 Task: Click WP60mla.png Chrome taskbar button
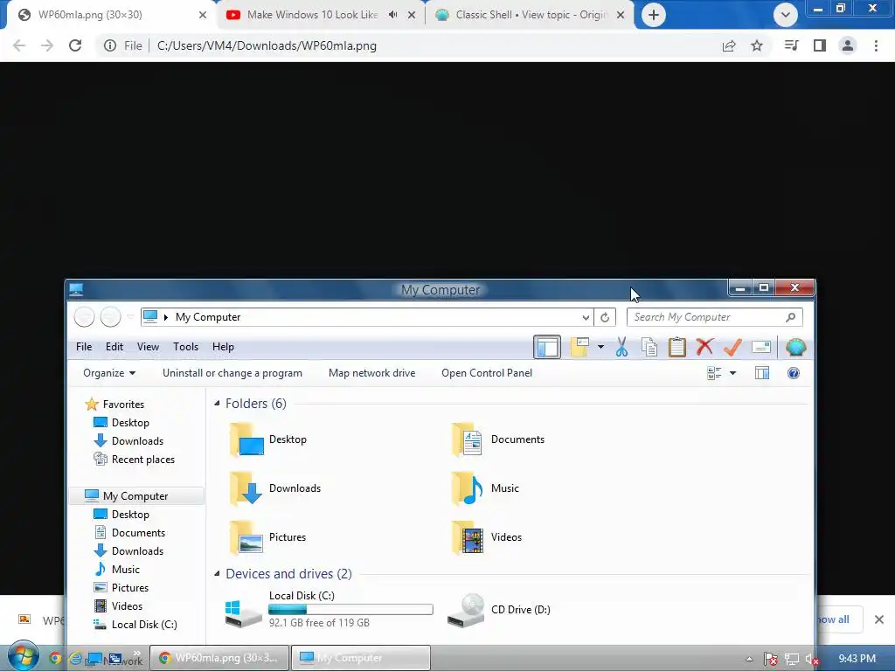[219, 658]
